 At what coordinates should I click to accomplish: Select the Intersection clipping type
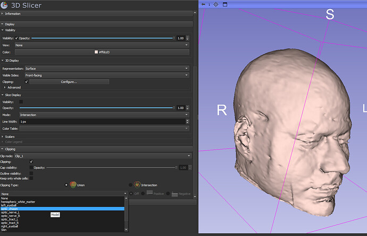pos(130,185)
